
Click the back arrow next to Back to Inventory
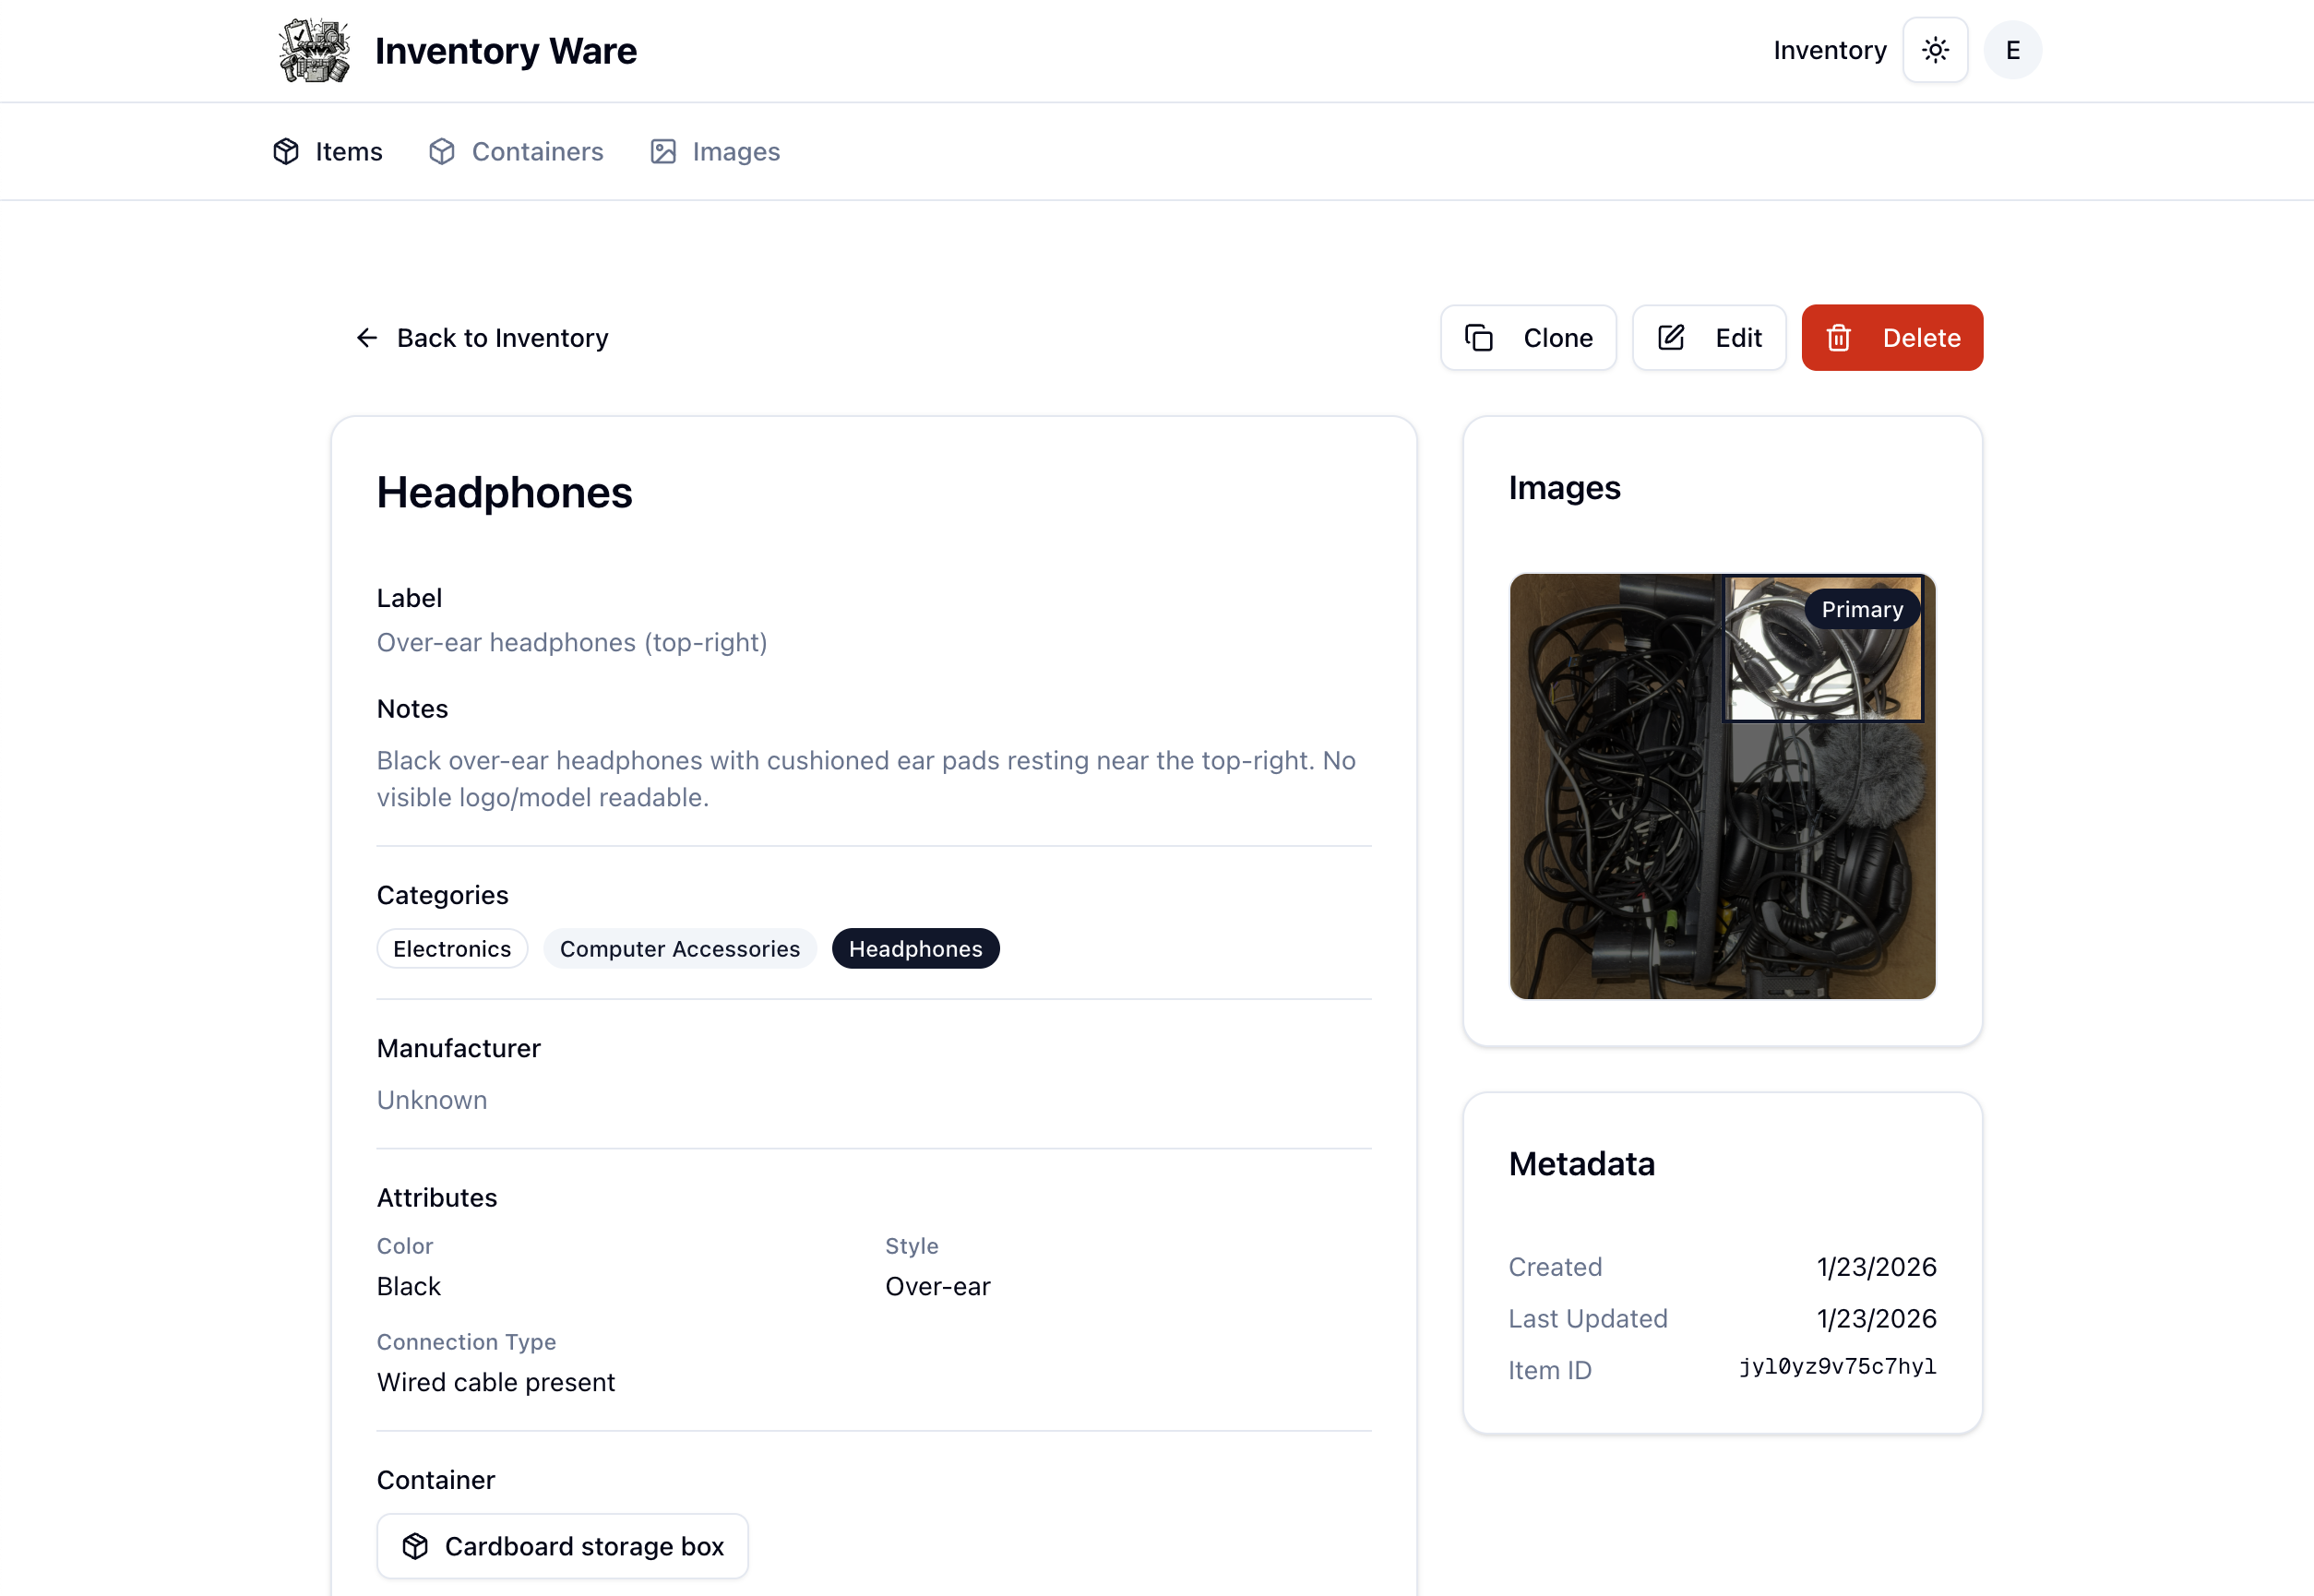366,338
